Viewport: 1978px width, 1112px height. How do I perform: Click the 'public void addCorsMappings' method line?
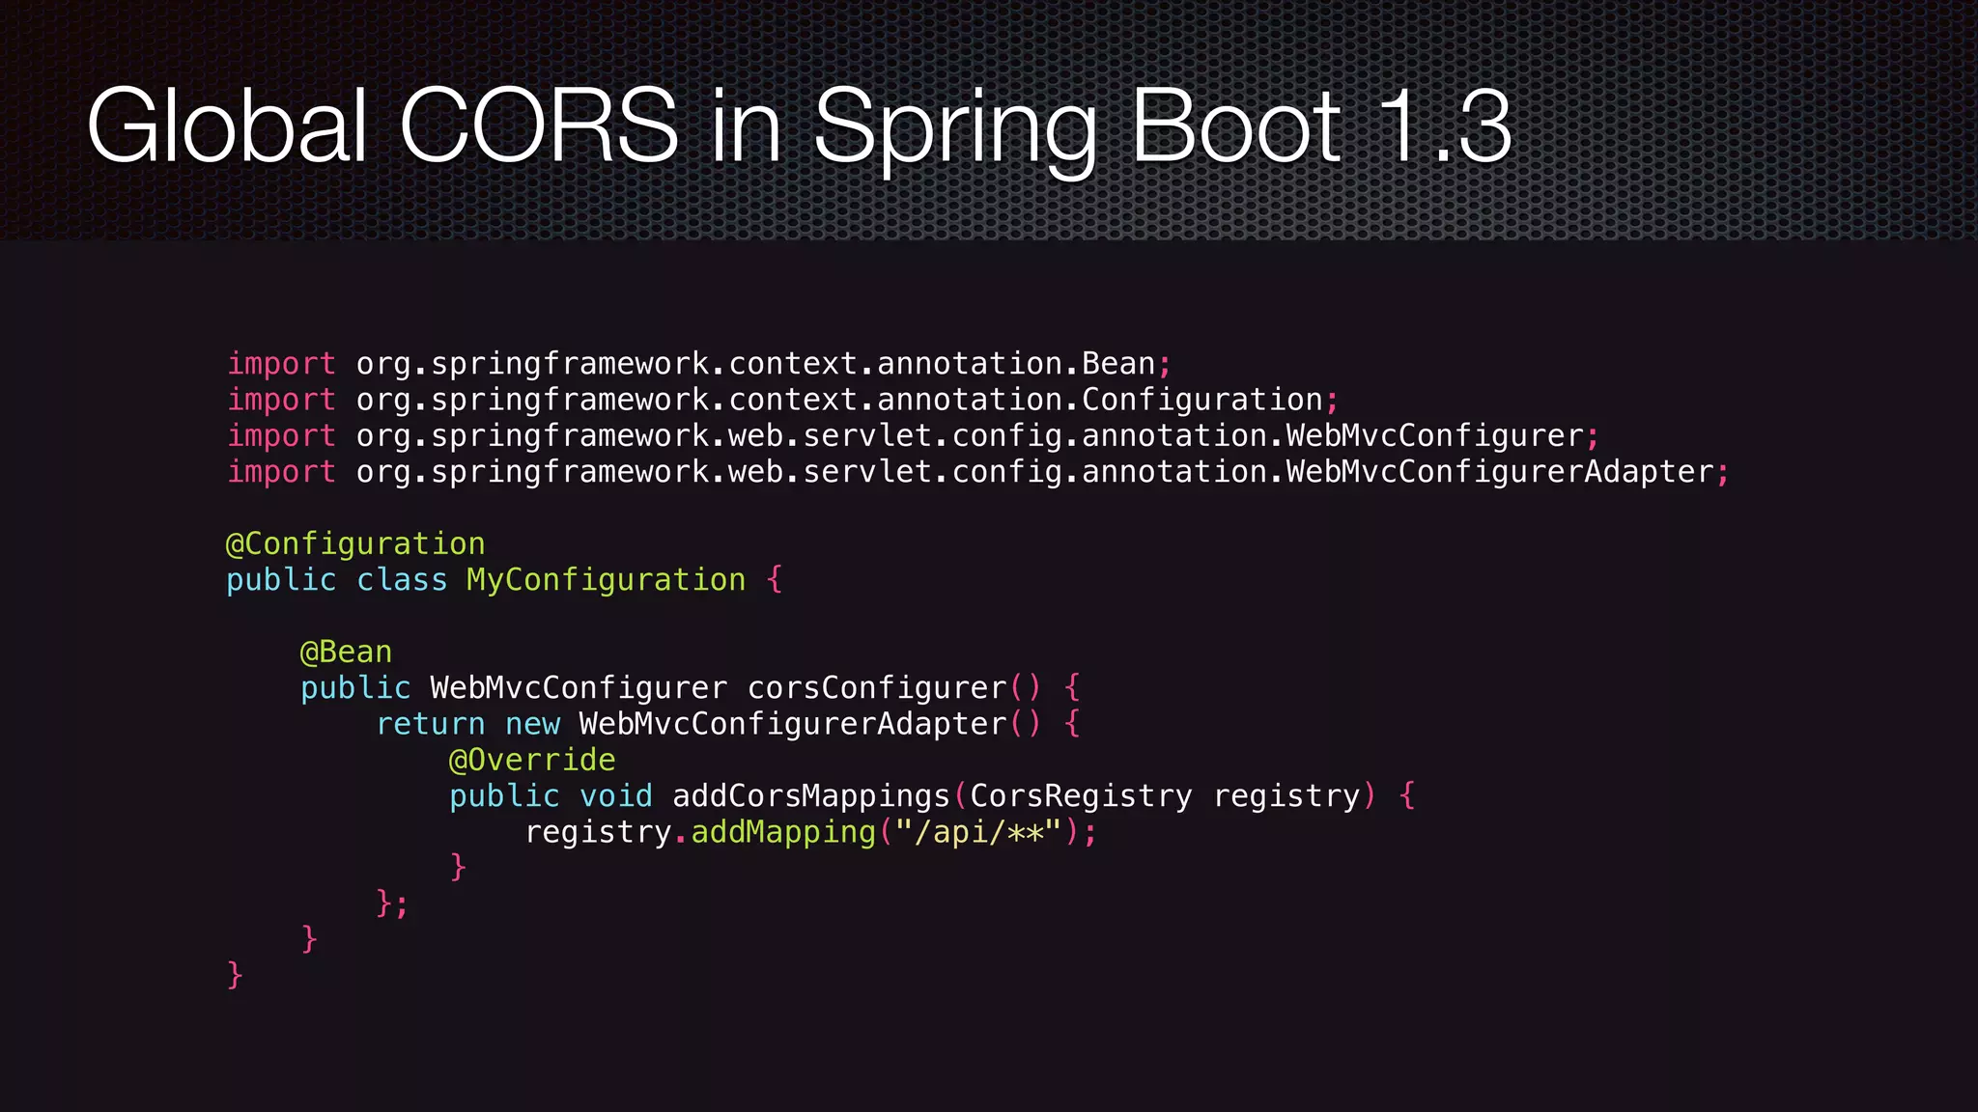[932, 796]
